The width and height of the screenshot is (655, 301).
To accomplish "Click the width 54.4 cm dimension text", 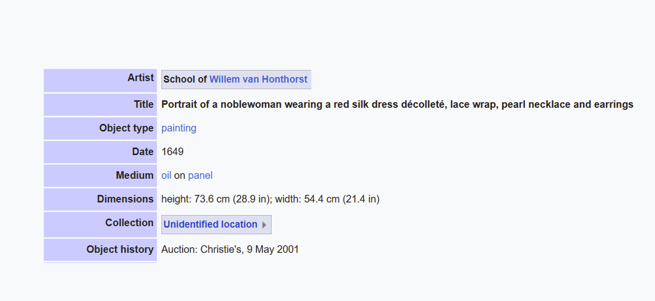I will pyautogui.click(x=327, y=199).
